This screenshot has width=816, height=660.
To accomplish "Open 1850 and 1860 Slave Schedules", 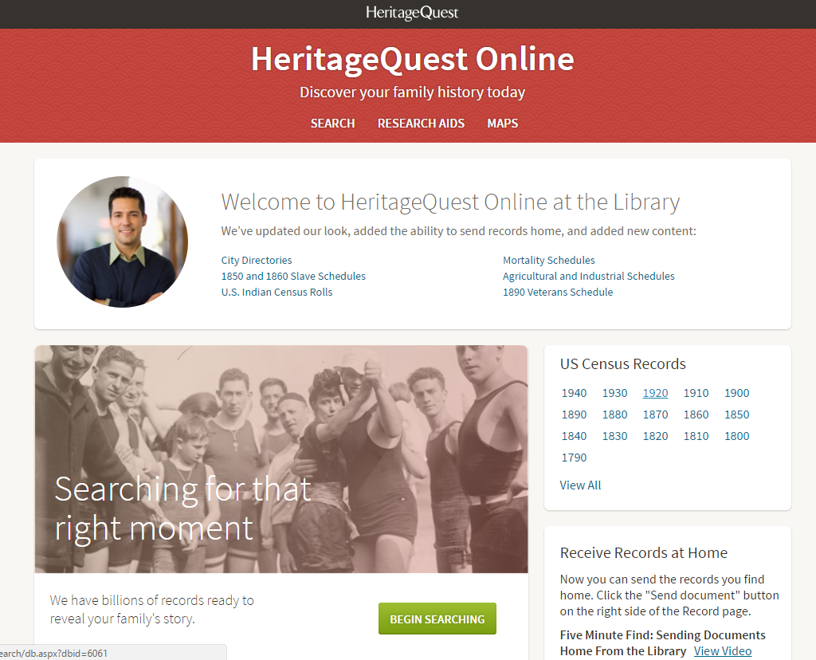I will pyautogui.click(x=293, y=276).
